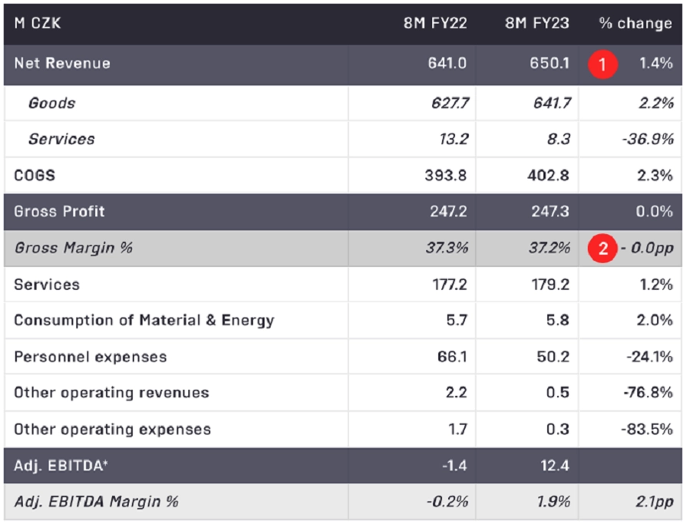
Task: Click the M CZK header cell
Action: click(x=37, y=23)
